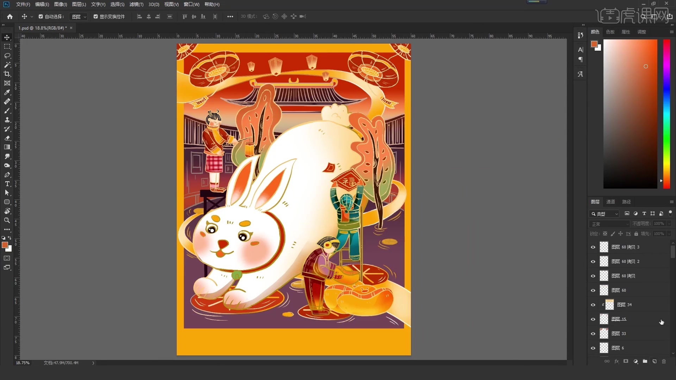Viewport: 676px width, 380px height.
Task: Open layer style fx menu
Action: coord(616,361)
